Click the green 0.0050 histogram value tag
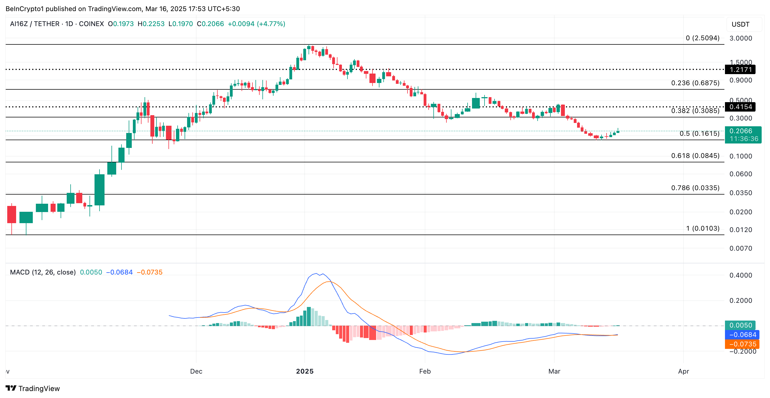This screenshot has height=398, width=770. point(740,325)
